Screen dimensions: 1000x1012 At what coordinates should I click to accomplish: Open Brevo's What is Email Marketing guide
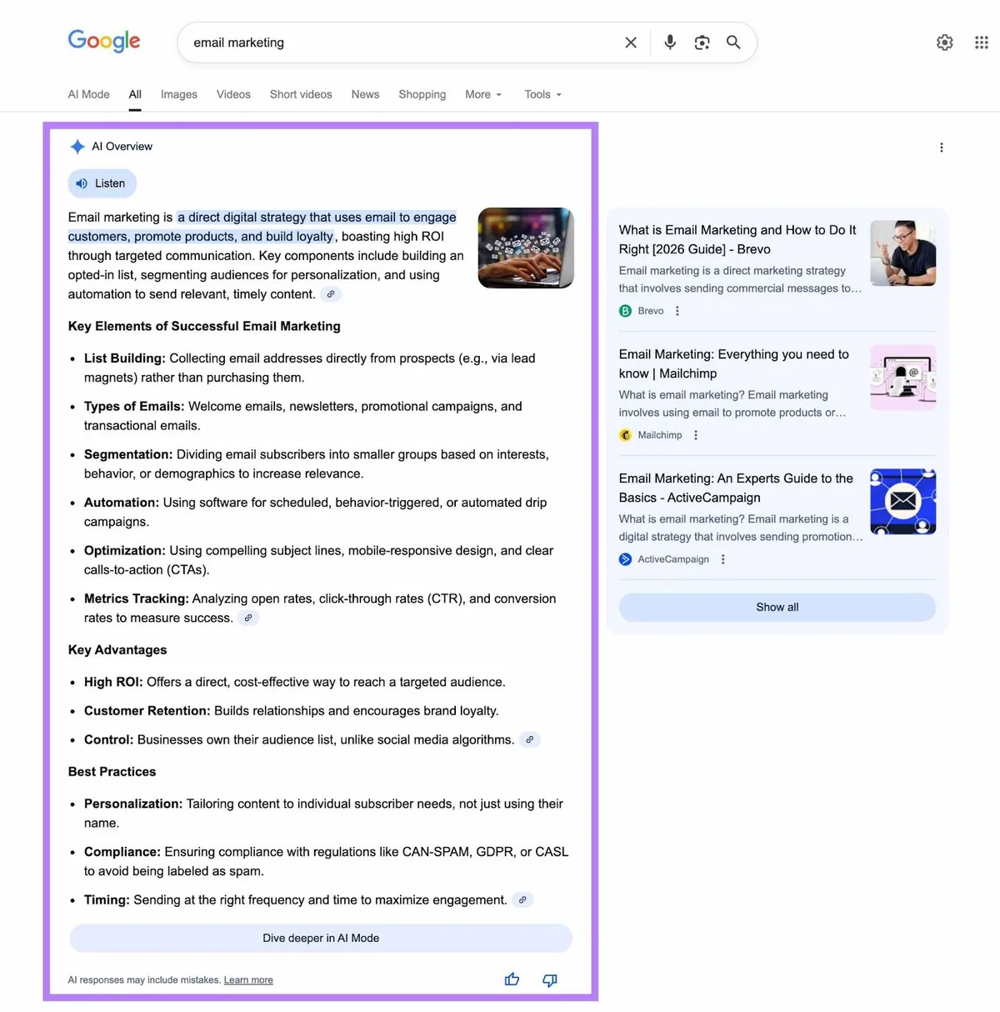737,239
